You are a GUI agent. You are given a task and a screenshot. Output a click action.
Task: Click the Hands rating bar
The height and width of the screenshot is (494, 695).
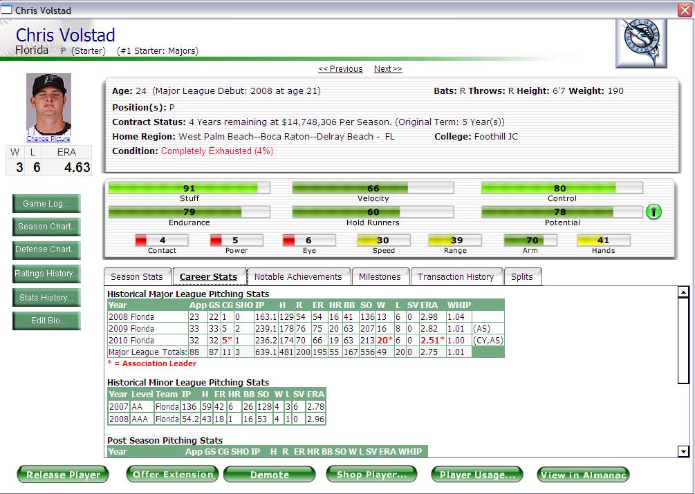604,240
